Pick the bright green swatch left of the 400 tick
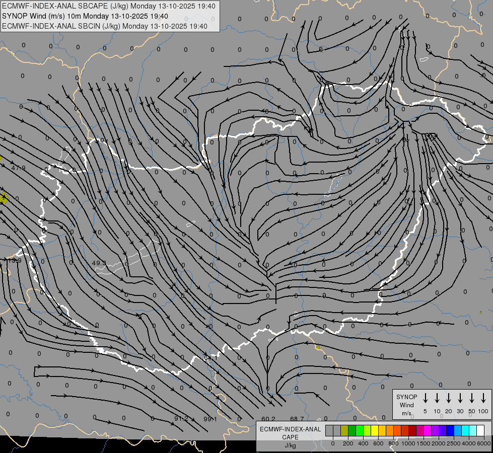The image size is (493, 453). 360,430
